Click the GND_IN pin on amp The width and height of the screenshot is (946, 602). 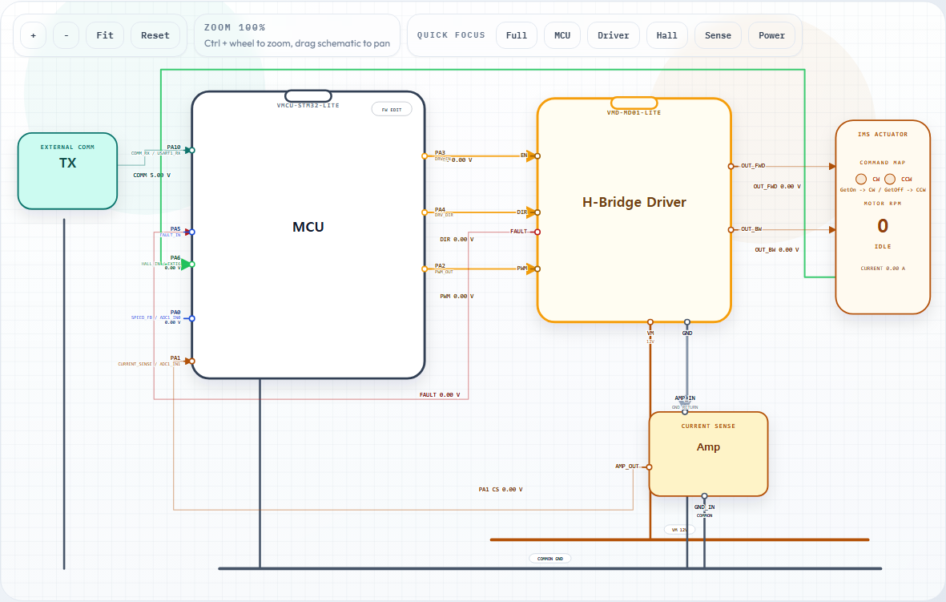704,495
